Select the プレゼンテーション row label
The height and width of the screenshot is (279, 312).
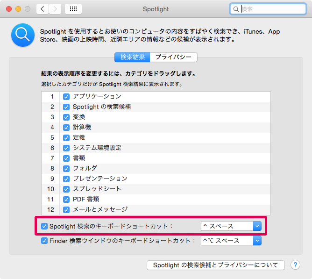100,179
